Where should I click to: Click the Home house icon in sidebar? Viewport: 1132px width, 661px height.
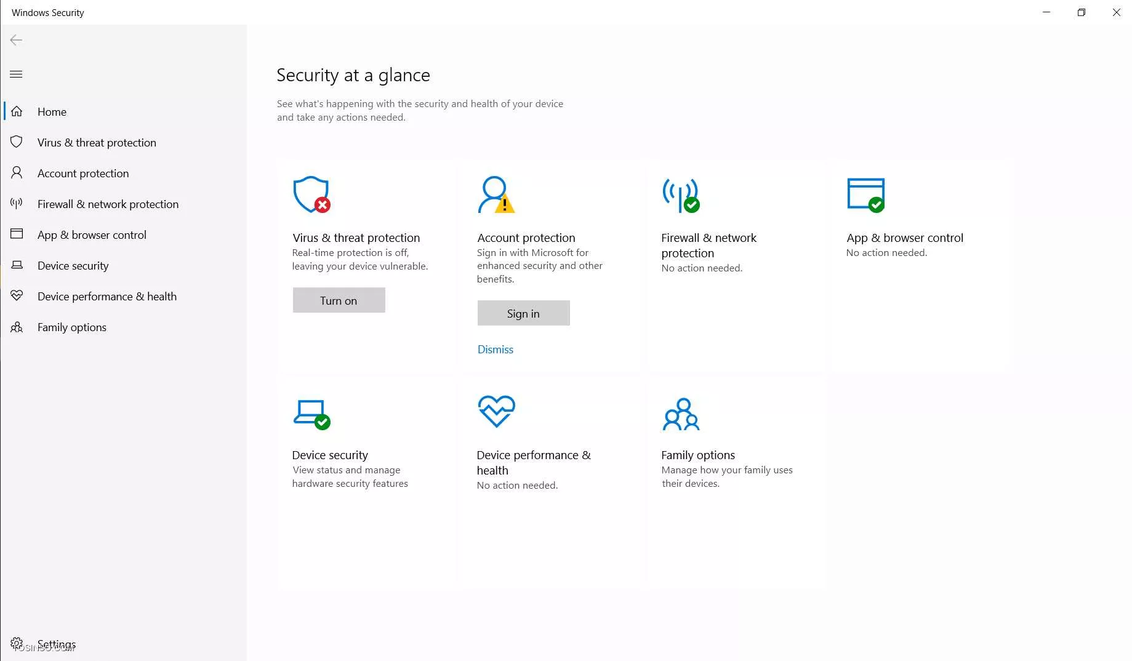click(x=17, y=111)
